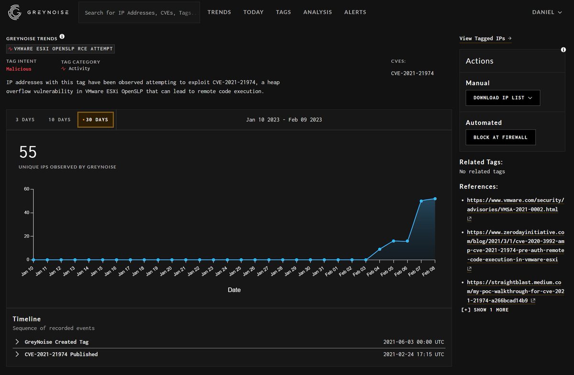Focus the search IP addresses field
The width and height of the screenshot is (574, 375).
pyautogui.click(x=139, y=12)
